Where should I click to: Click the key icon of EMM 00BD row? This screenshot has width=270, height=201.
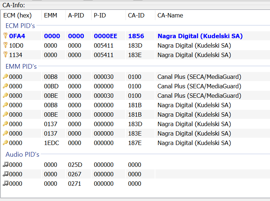[5, 86]
